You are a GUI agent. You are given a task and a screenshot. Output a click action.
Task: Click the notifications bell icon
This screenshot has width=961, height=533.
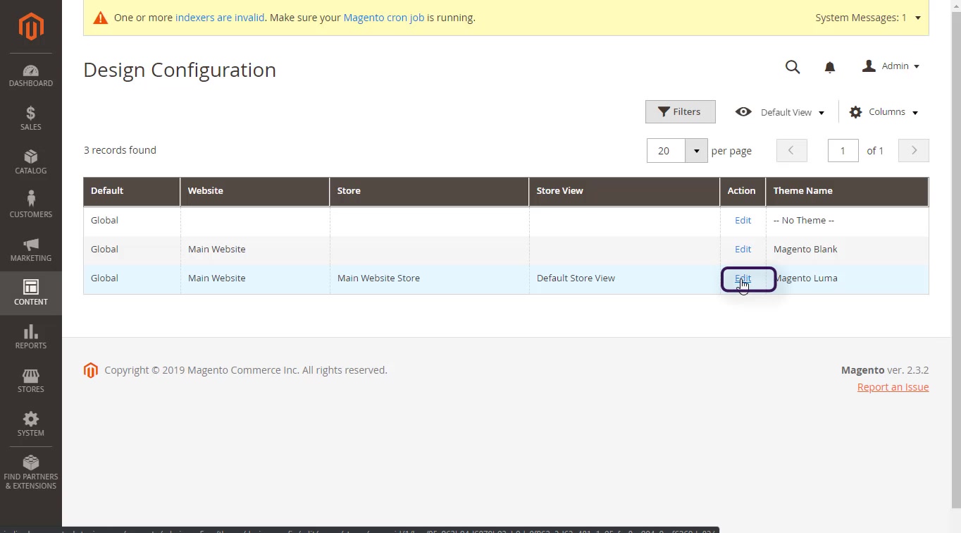pos(829,67)
